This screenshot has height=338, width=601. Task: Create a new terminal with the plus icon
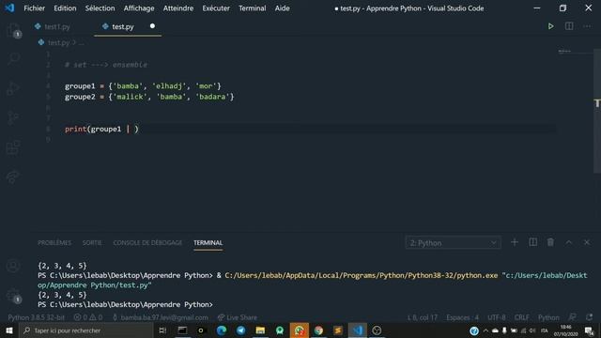coord(515,242)
